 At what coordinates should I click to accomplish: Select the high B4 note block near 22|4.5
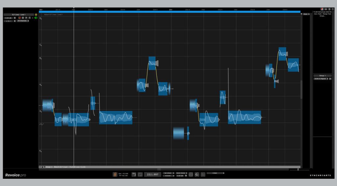tap(152, 63)
